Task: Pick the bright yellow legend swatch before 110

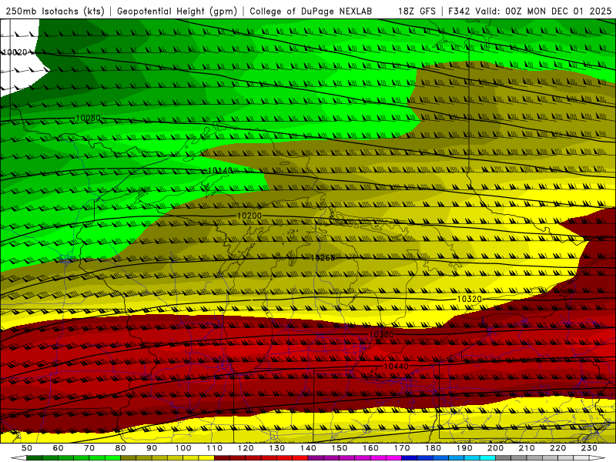Action: pyautogui.click(x=206, y=457)
